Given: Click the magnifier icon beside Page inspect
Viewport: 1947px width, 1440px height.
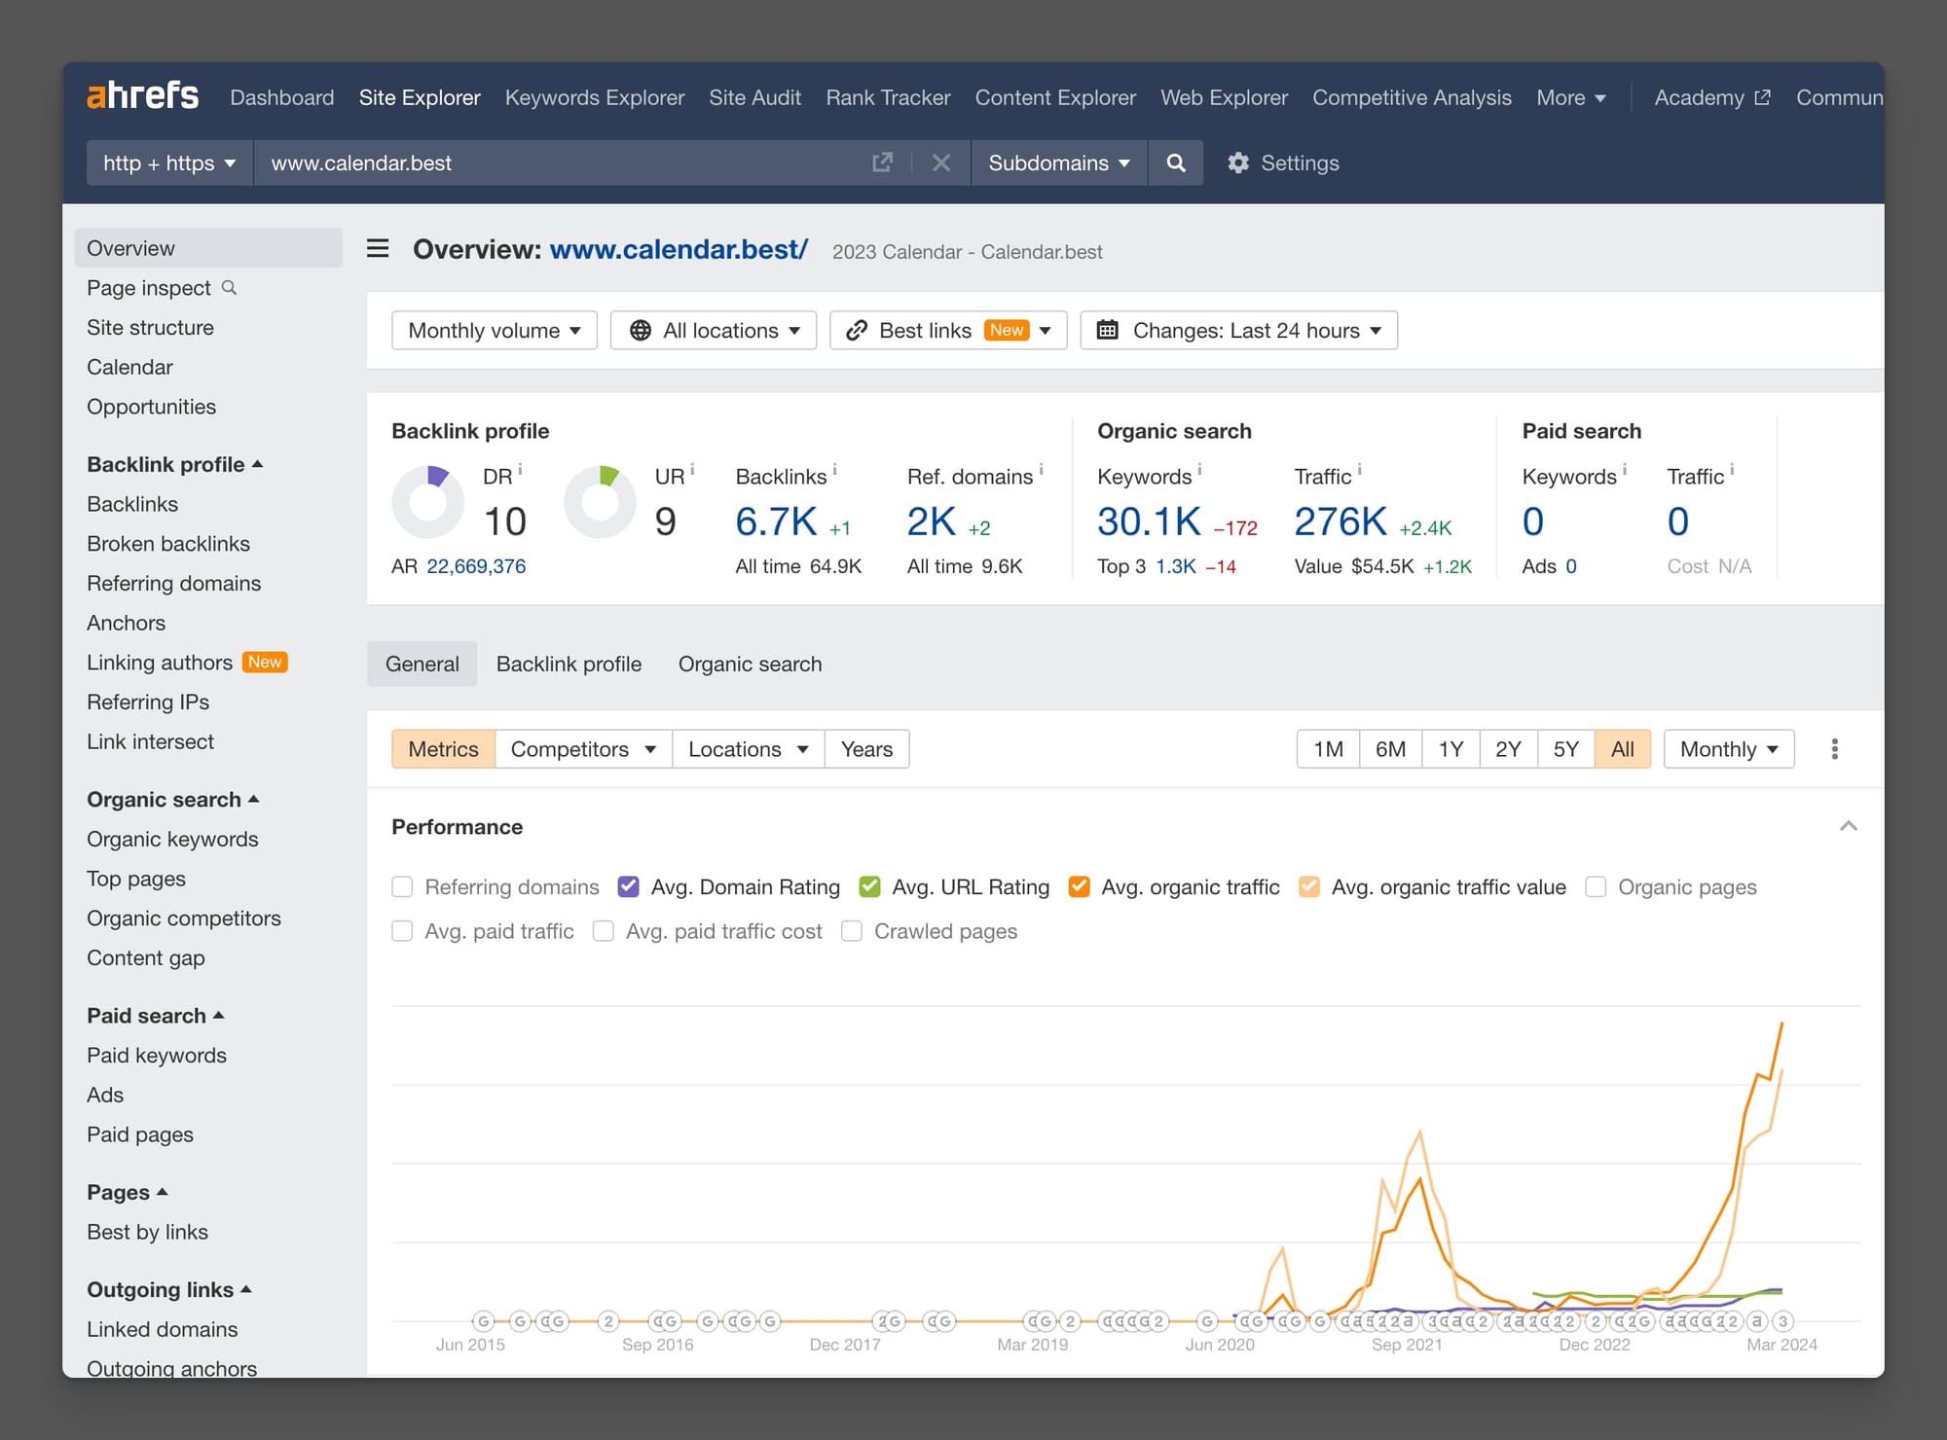Looking at the screenshot, I should pyautogui.click(x=229, y=288).
